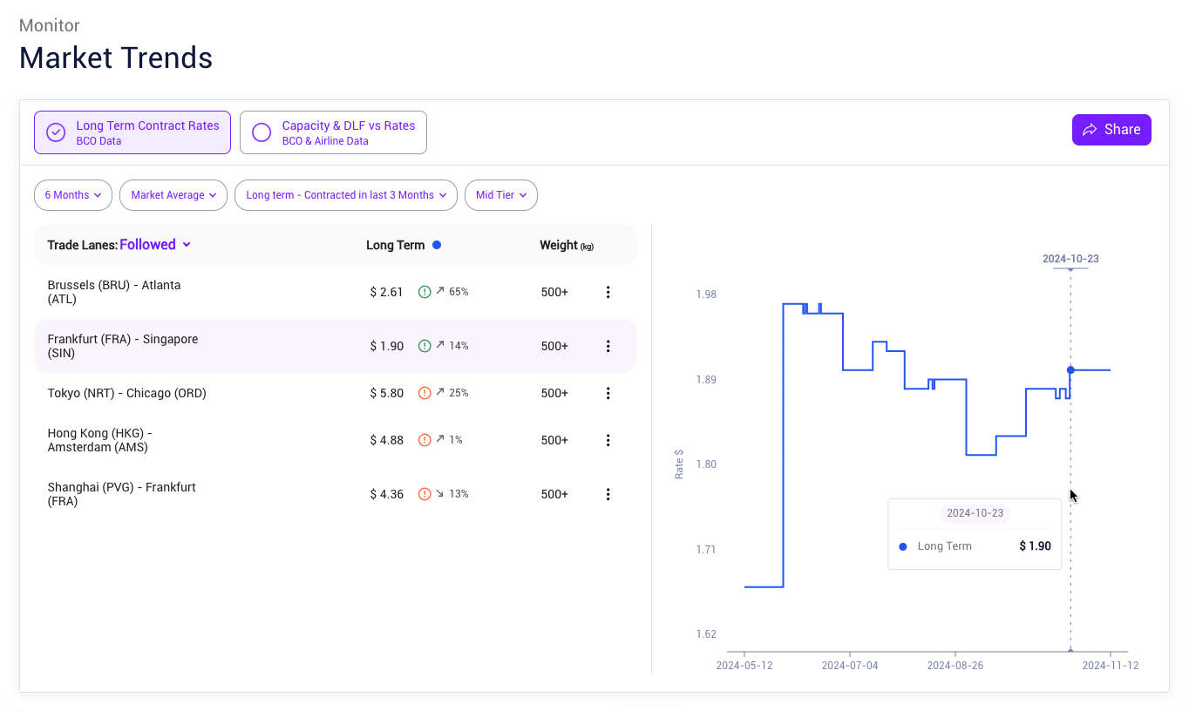Open kebab menu for Tokyo - Chicago lane
Viewport: 1189px width, 711px height.
point(608,393)
